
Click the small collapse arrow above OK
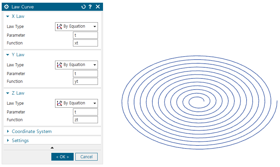(x=52, y=147)
